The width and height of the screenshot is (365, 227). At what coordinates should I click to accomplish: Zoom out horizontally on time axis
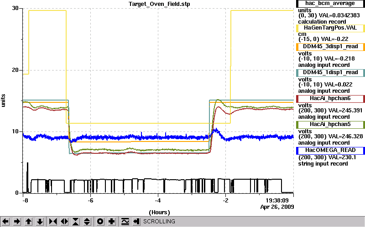click(x=64, y=222)
